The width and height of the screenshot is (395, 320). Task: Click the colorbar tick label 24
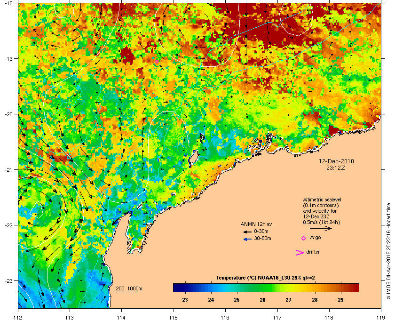[211, 300]
